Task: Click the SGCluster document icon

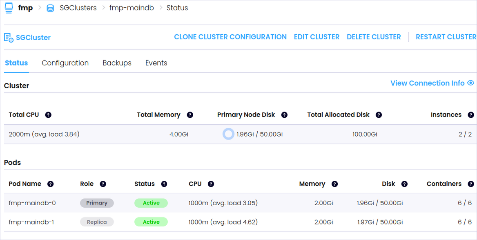Action: pos(9,38)
